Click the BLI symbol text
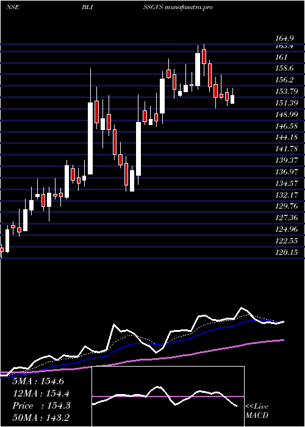This screenshot has height=427, width=305. [87, 7]
